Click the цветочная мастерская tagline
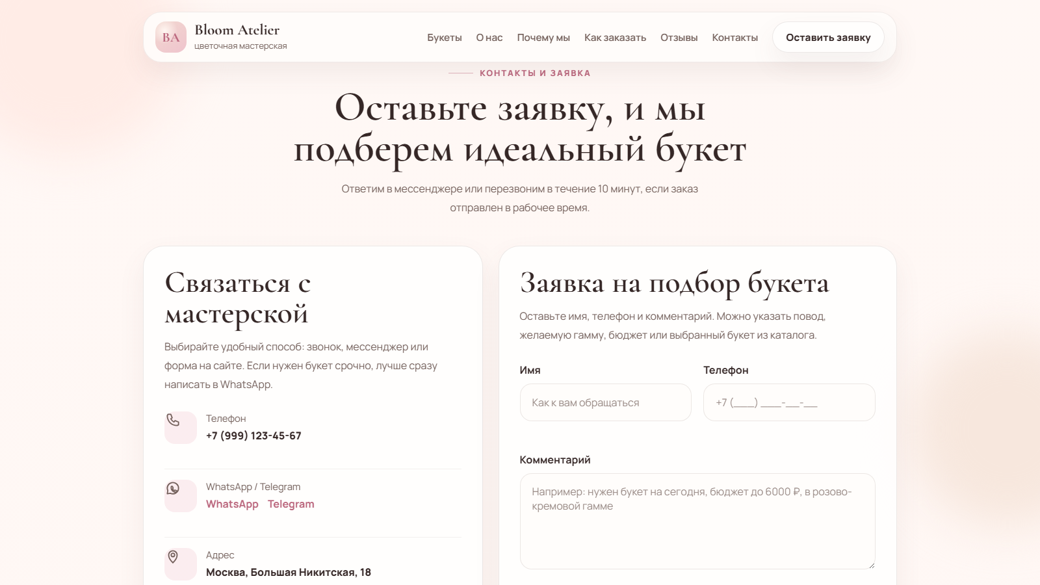 tap(240, 46)
